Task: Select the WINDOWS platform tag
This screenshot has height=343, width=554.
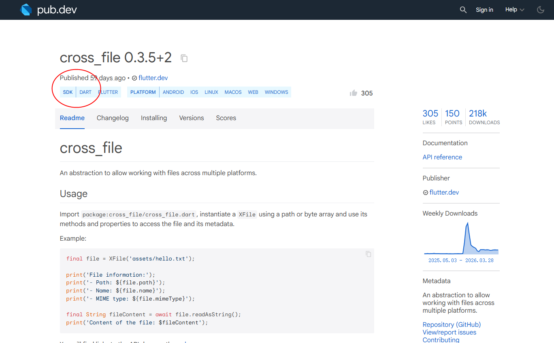Action: [277, 92]
